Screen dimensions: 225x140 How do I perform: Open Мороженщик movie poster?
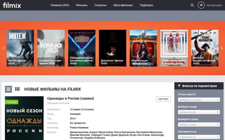[143, 48]
